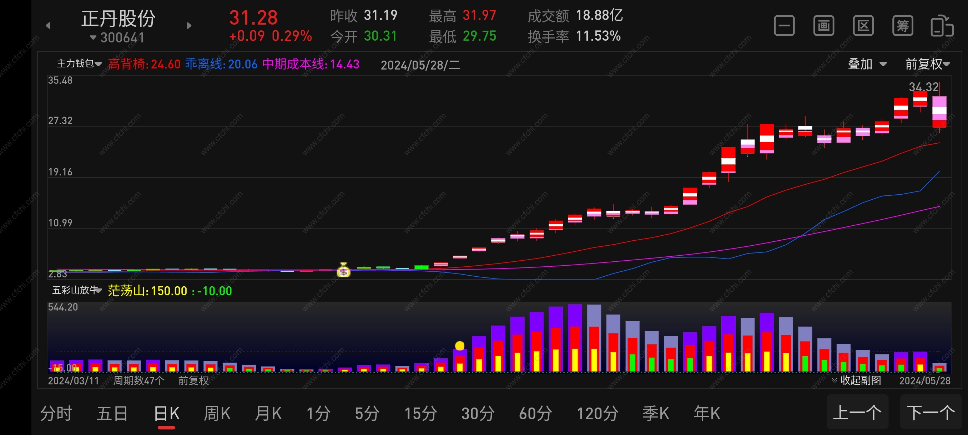Collapse sub-chart via 收起副图
The height and width of the screenshot is (435, 968).
pyautogui.click(x=856, y=380)
